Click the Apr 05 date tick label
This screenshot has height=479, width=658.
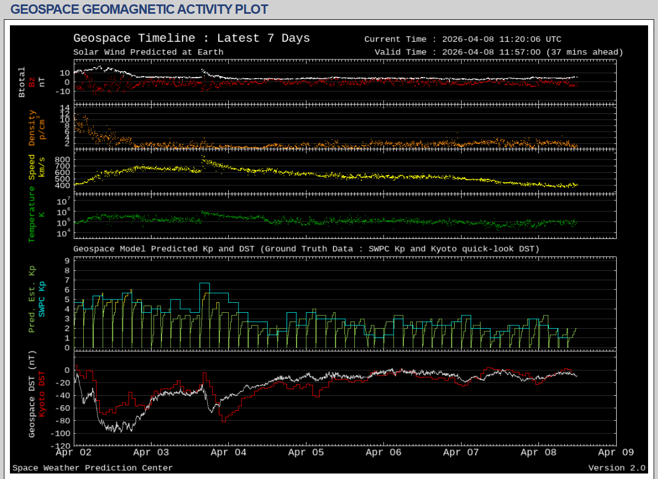pos(306,453)
